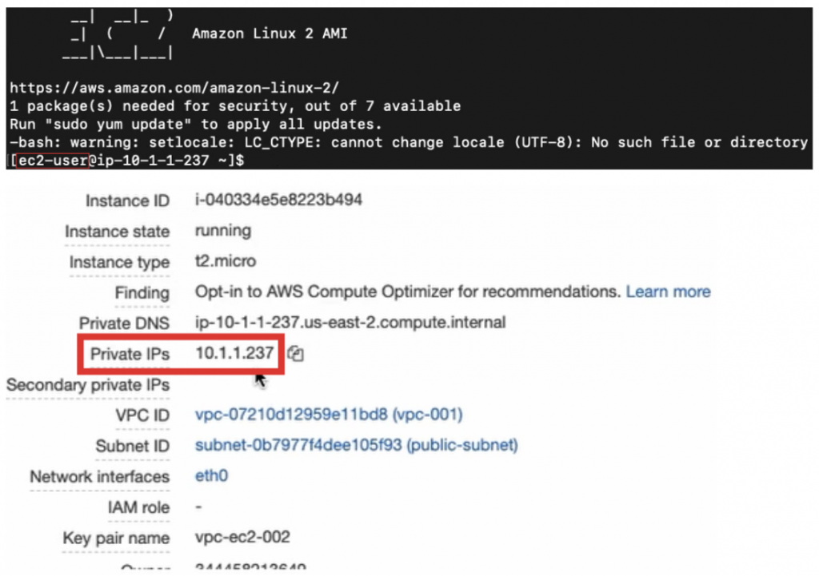Click the t2.micro instance type value
The height and width of the screenshot is (576, 819).
pyautogui.click(x=225, y=261)
